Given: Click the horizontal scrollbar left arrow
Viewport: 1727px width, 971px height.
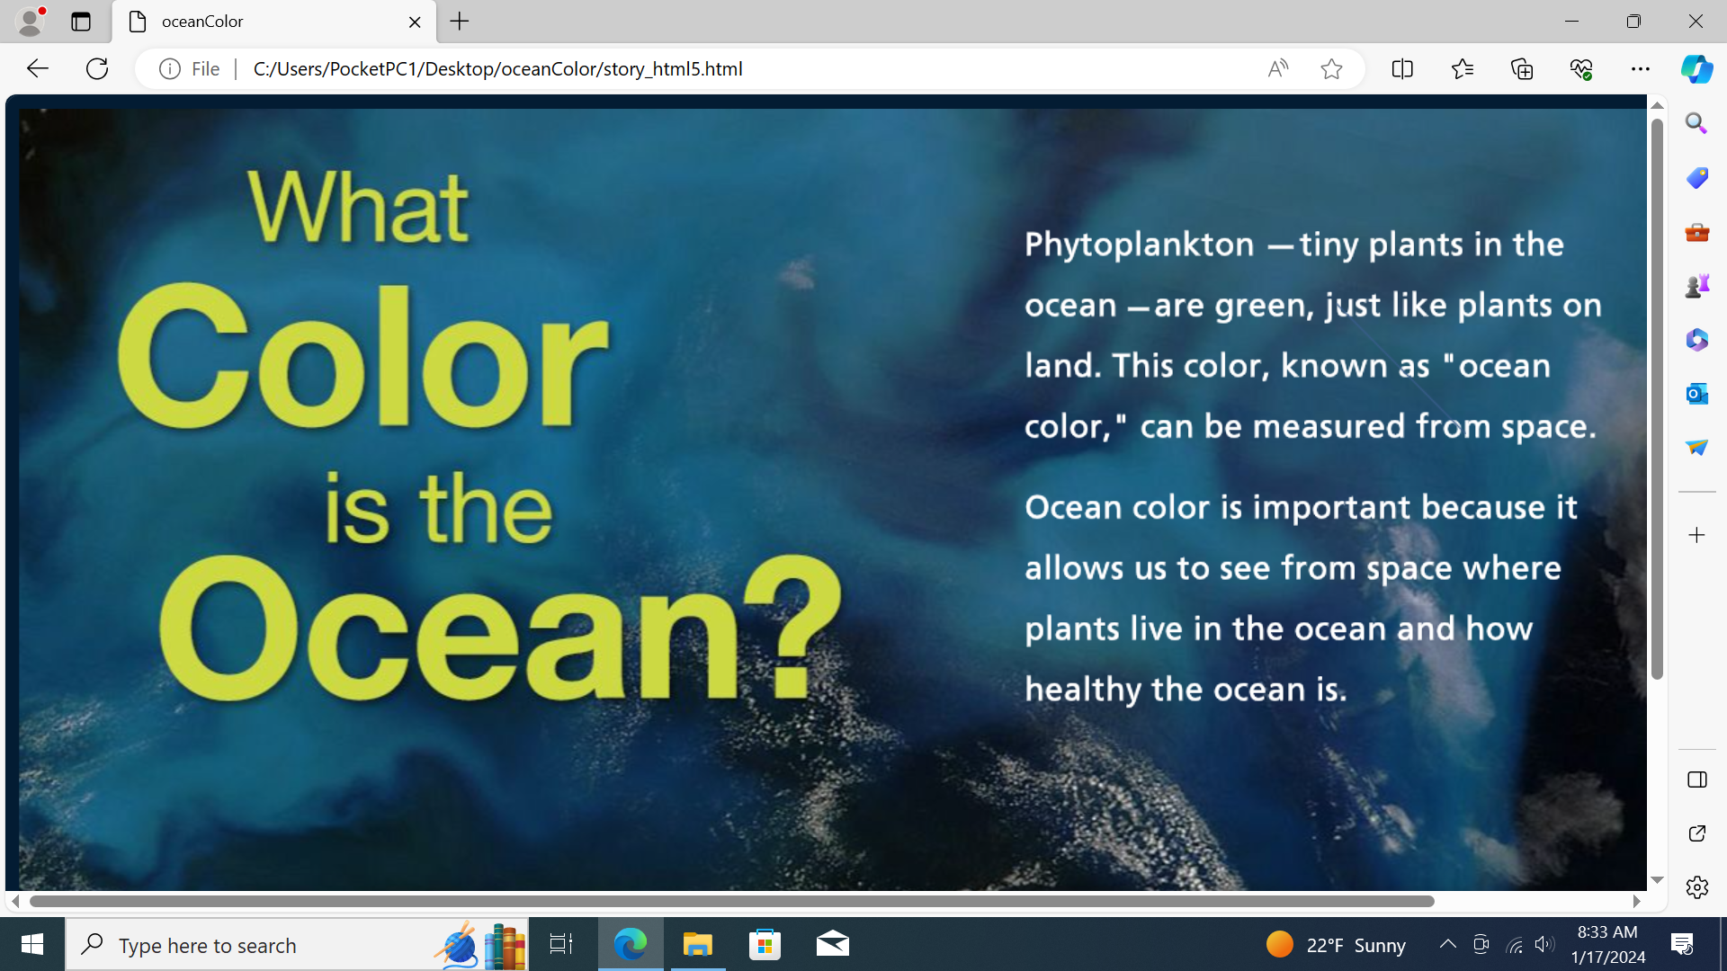Looking at the screenshot, I should coord(15,901).
